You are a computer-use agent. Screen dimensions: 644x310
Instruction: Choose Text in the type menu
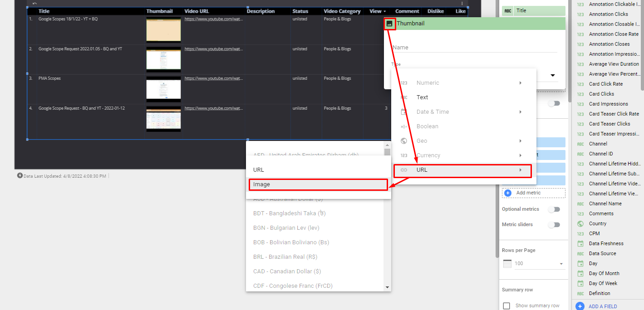coord(422,97)
